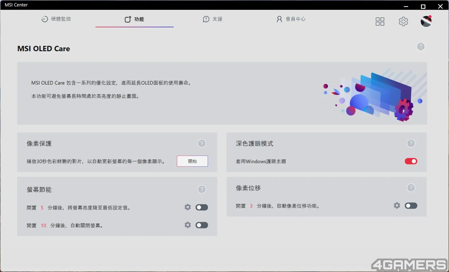Click the 套用Windows護眼主題 label
Viewport: 449px width, 272px height.
tap(261, 161)
